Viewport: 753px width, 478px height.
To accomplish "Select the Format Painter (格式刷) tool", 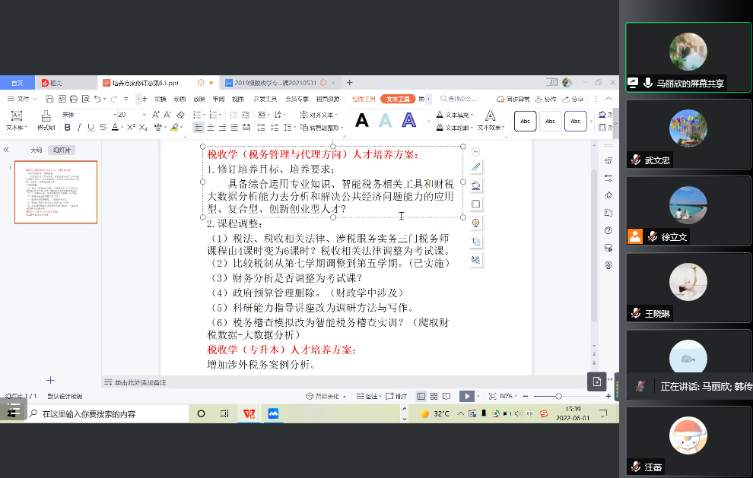I will click(46, 120).
